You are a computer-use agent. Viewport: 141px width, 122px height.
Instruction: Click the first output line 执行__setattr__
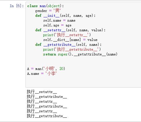pyautogui.click(x=42, y=92)
